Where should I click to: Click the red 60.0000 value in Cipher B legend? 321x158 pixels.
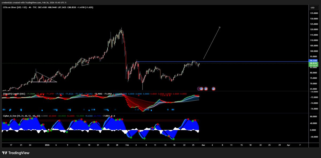point(52,116)
